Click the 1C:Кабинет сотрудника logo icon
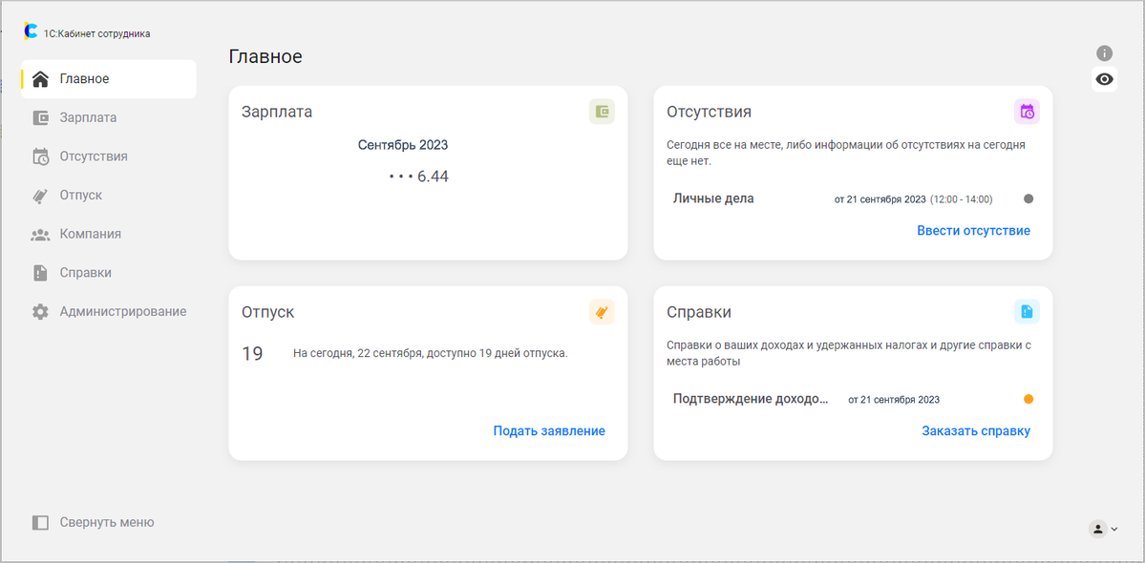This screenshot has height=563, width=1145. [31, 32]
